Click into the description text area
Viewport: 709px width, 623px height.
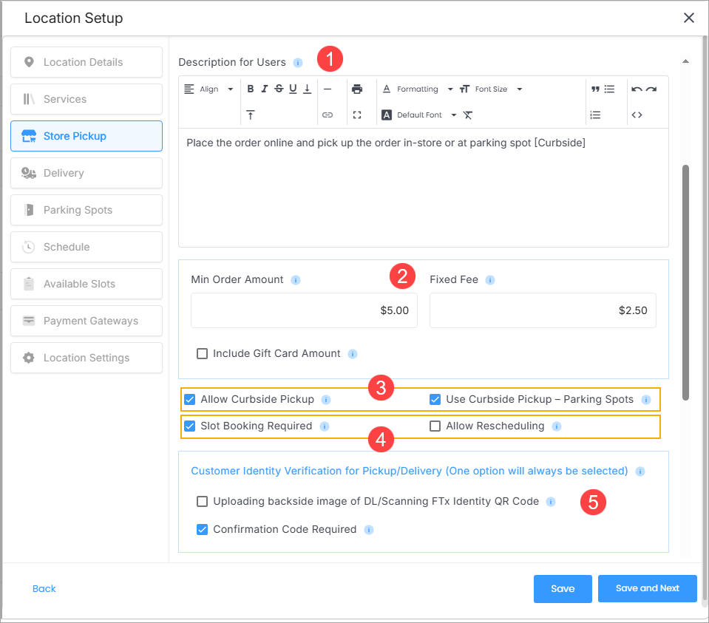[423, 188]
